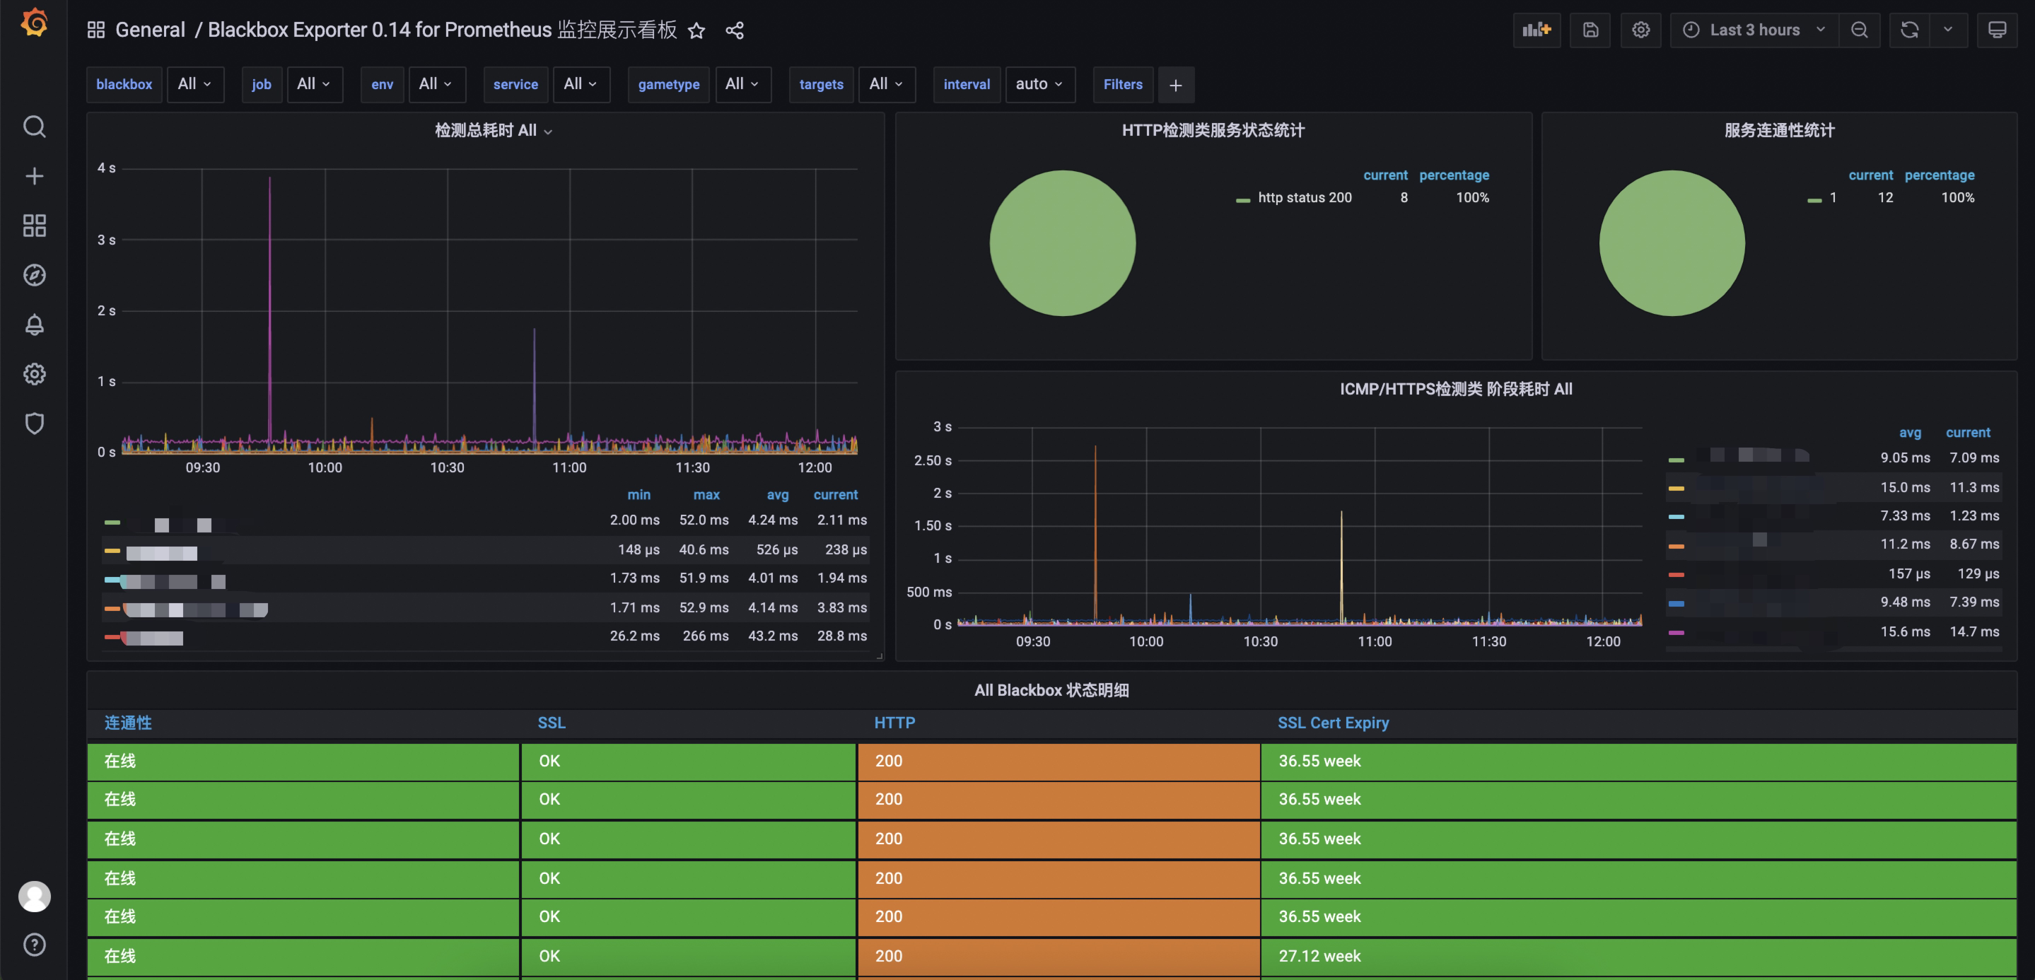Open the Grafana home logo
The image size is (2035, 980).
pos(34,23)
